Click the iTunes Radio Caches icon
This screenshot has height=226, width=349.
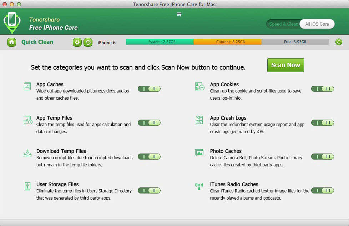[x=199, y=186]
